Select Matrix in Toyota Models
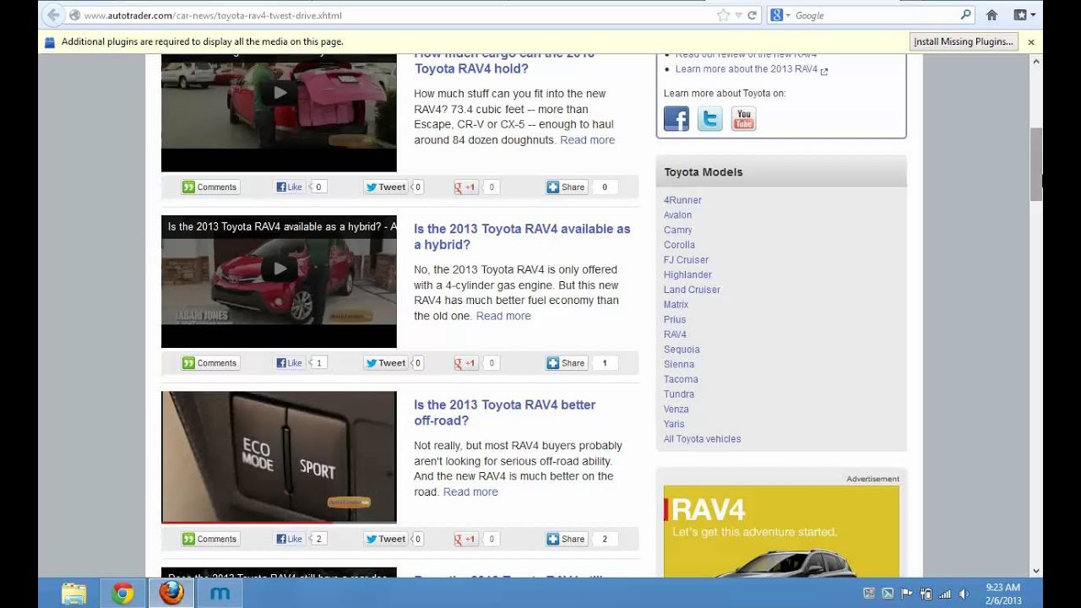Viewport: 1081px width, 608px height. point(676,305)
